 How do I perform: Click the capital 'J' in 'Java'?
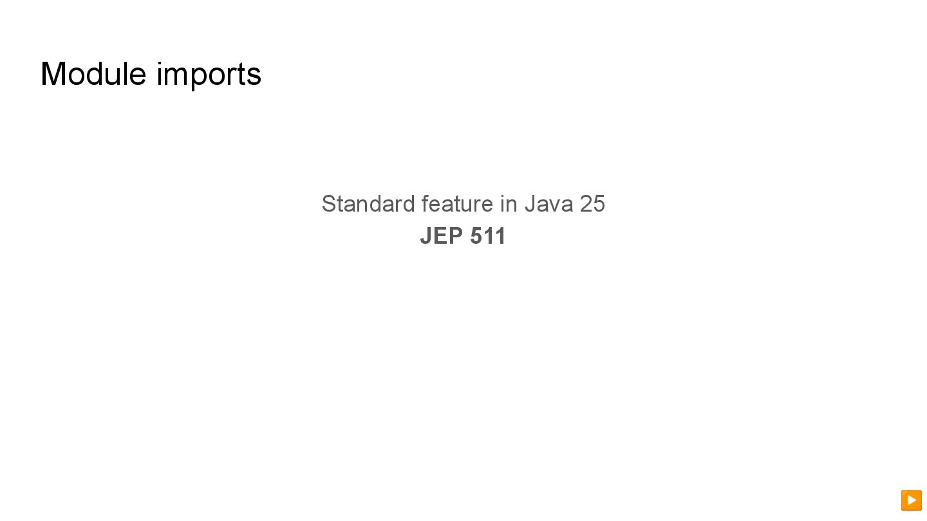[x=530, y=204]
